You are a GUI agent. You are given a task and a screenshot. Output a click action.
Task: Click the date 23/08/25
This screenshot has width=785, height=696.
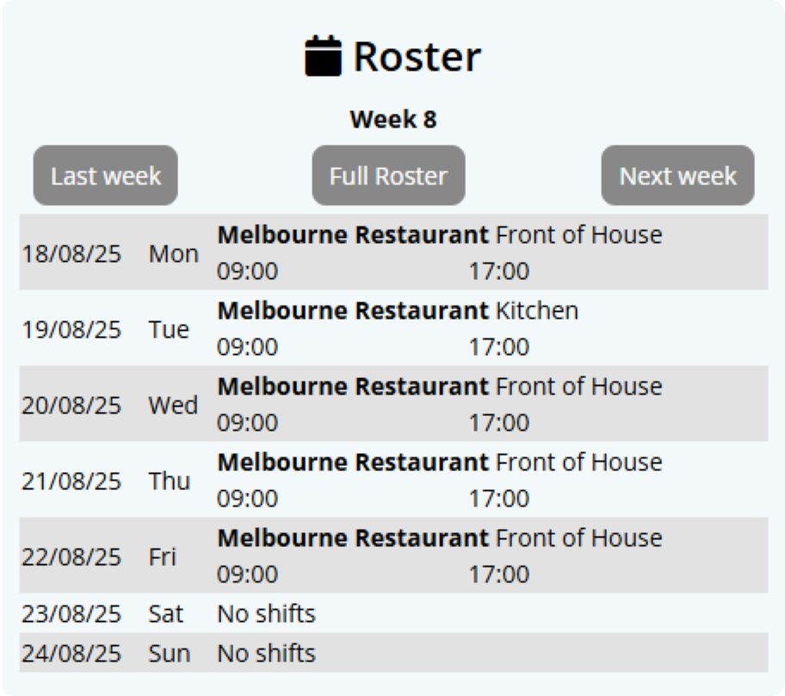click(71, 613)
